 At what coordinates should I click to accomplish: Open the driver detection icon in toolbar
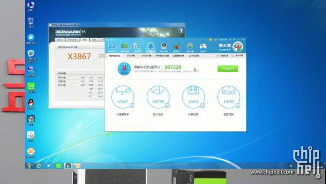pos(164,46)
